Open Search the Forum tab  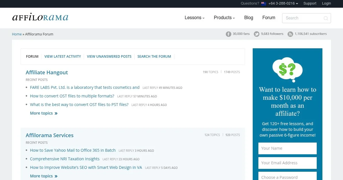[x=154, y=57]
